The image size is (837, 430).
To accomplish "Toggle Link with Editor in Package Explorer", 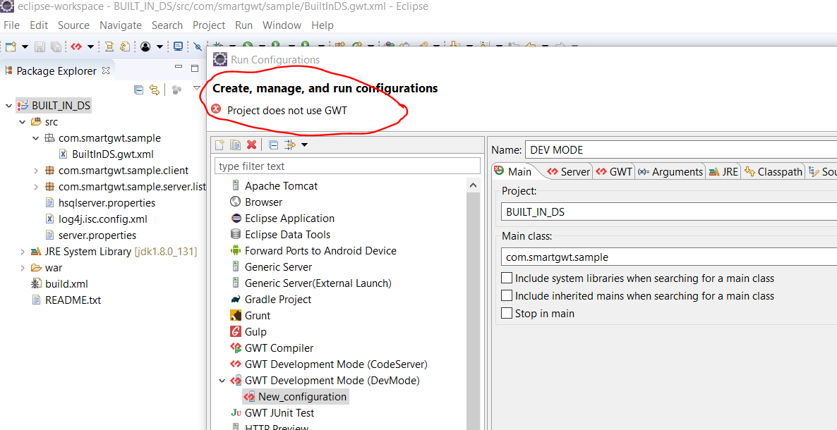I will [x=155, y=90].
